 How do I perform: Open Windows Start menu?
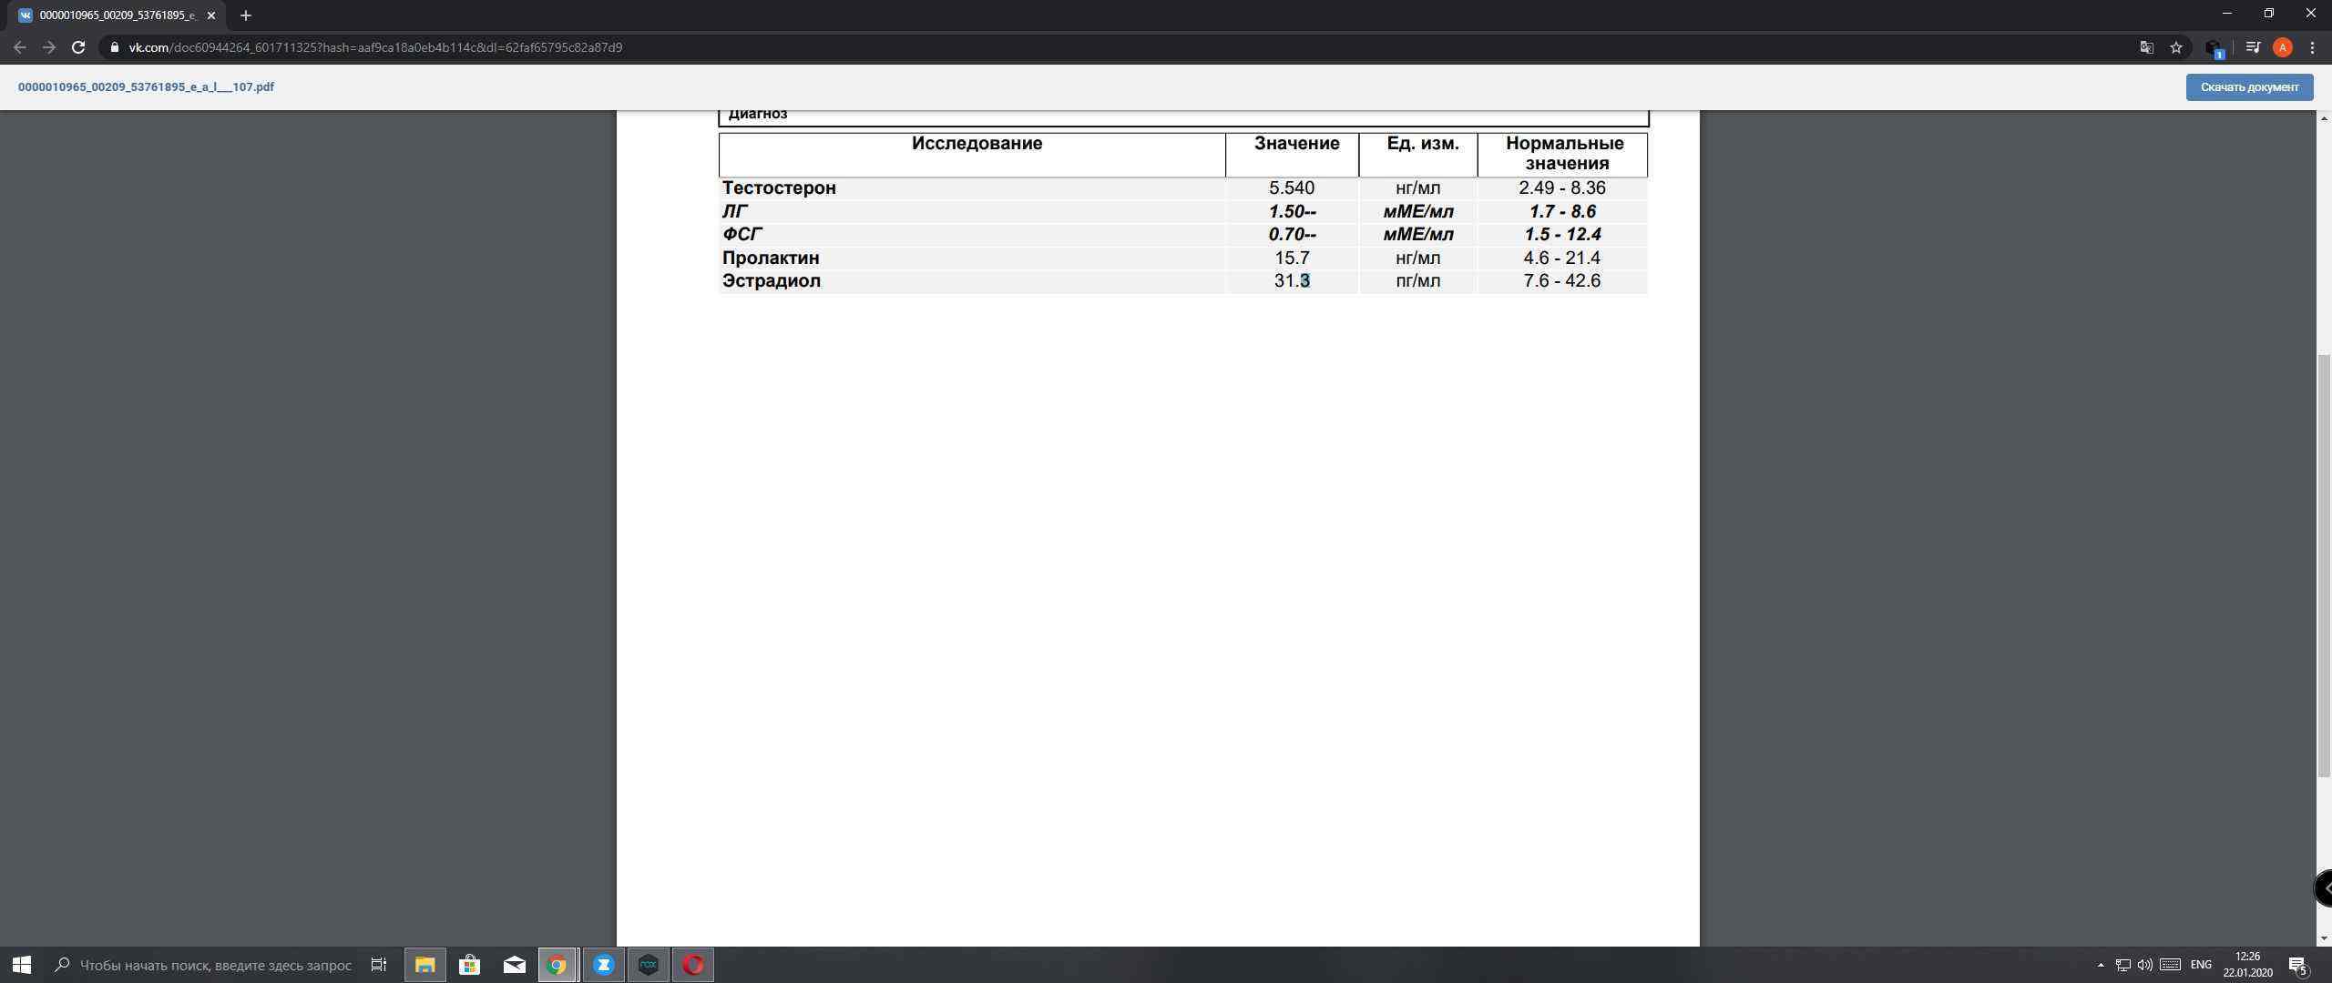click(21, 965)
